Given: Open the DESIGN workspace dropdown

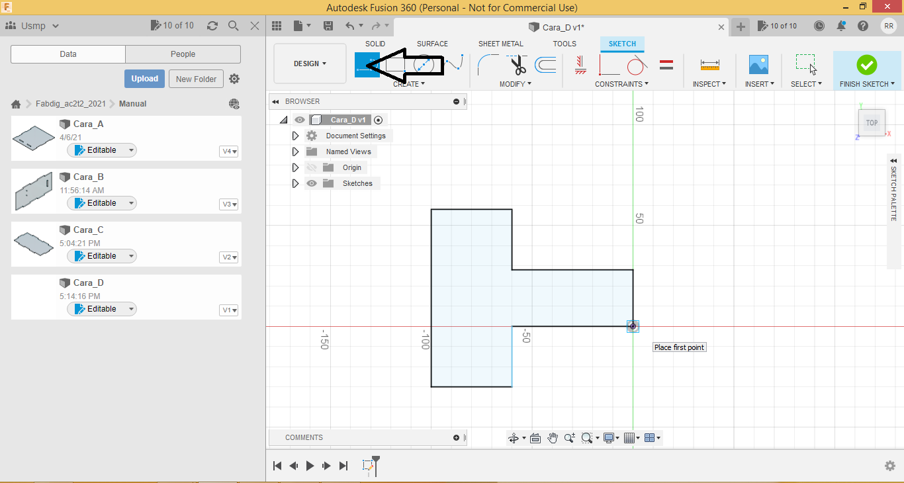Looking at the screenshot, I should [x=310, y=64].
